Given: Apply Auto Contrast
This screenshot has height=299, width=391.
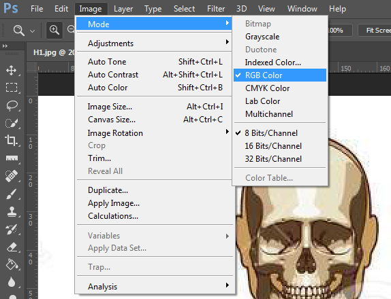Looking at the screenshot, I should (154, 74).
